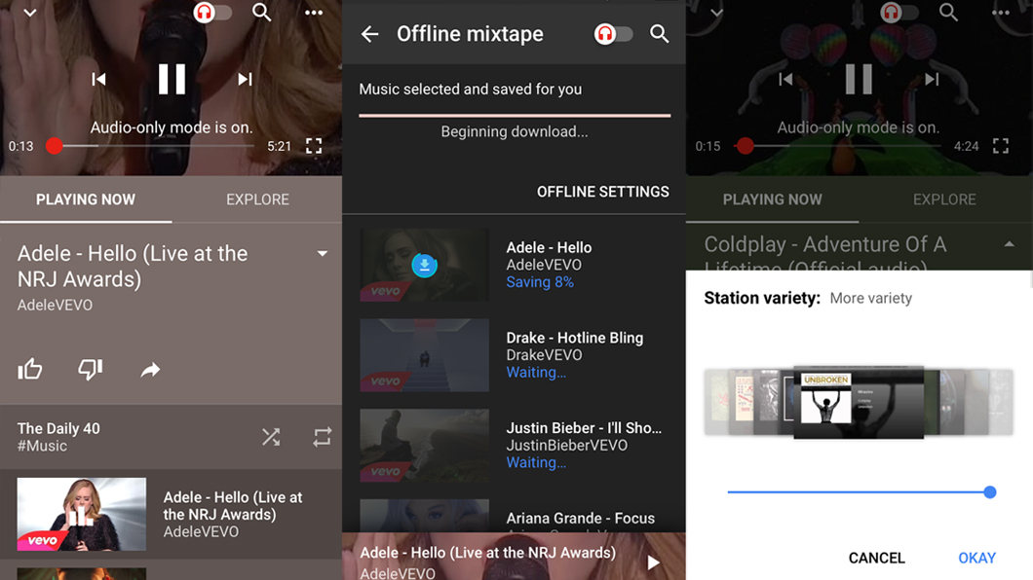The width and height of the screenshot is (1033, 580).
Task: Open three-dot menu in Coldplay player
Action: pos(1001,13)
